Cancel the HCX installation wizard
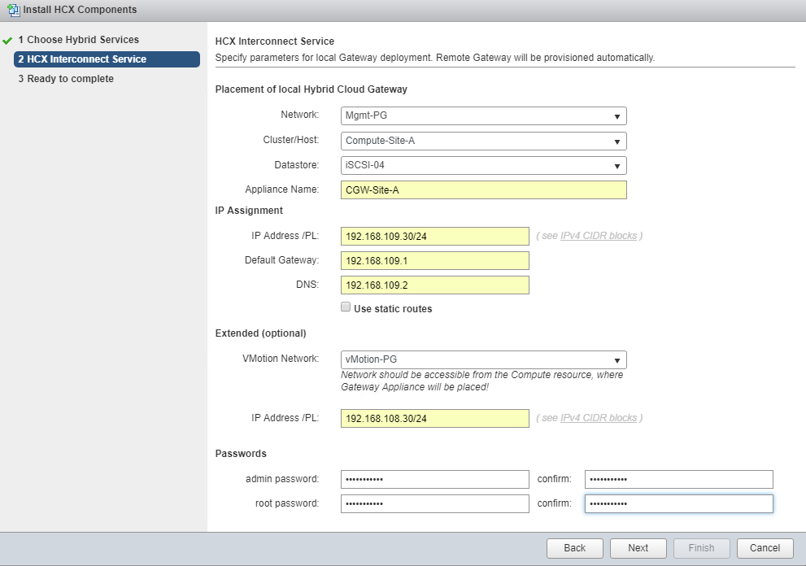Screen dimensions: 806x566 765,548
